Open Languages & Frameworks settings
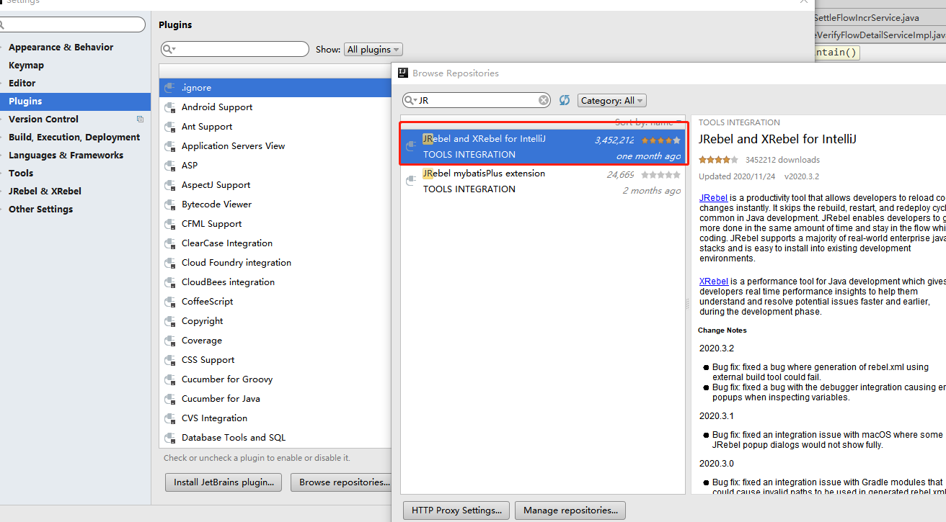 (66, 156)
